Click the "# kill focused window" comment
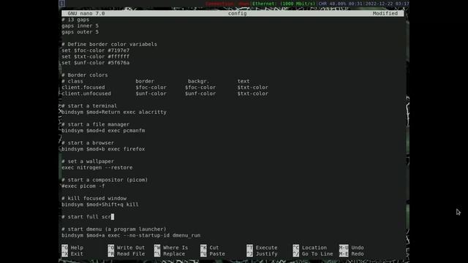 tap(94, 199)
